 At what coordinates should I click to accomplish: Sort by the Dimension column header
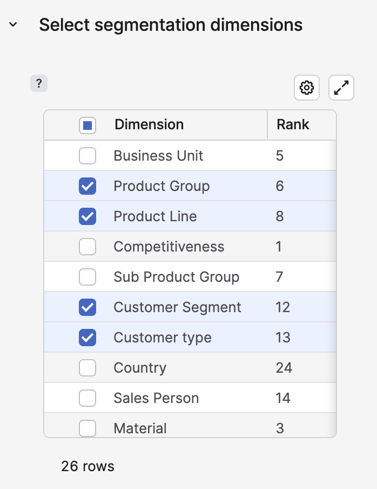pyautogui.click(x=149, y=124)
